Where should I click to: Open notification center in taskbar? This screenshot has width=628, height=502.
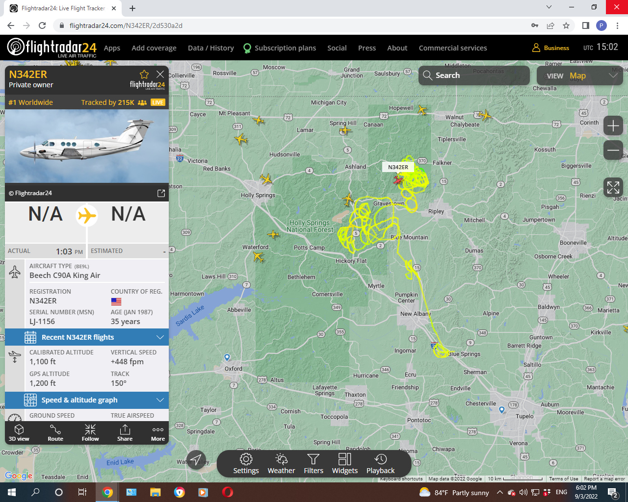(x=612, y=492)
